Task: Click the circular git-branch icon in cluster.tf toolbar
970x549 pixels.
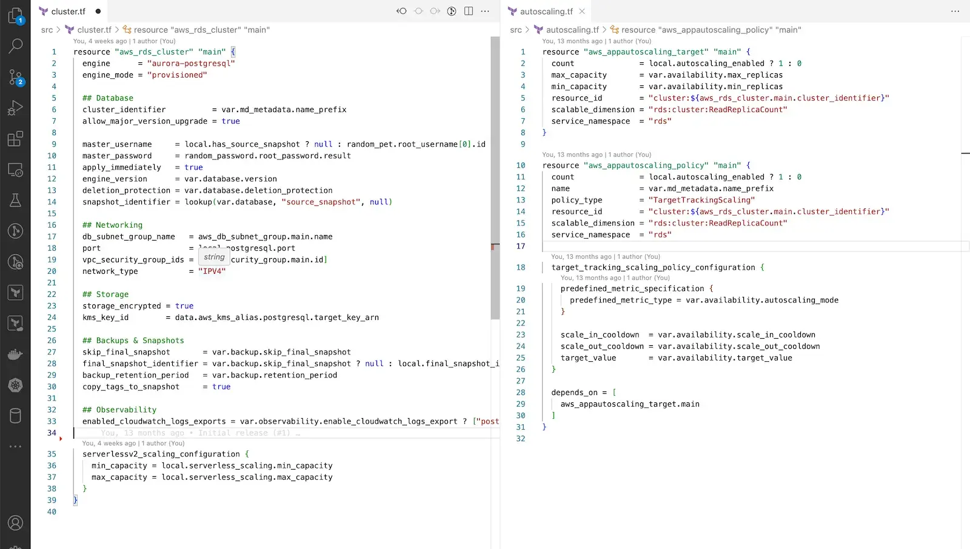Action: point(452,11)
